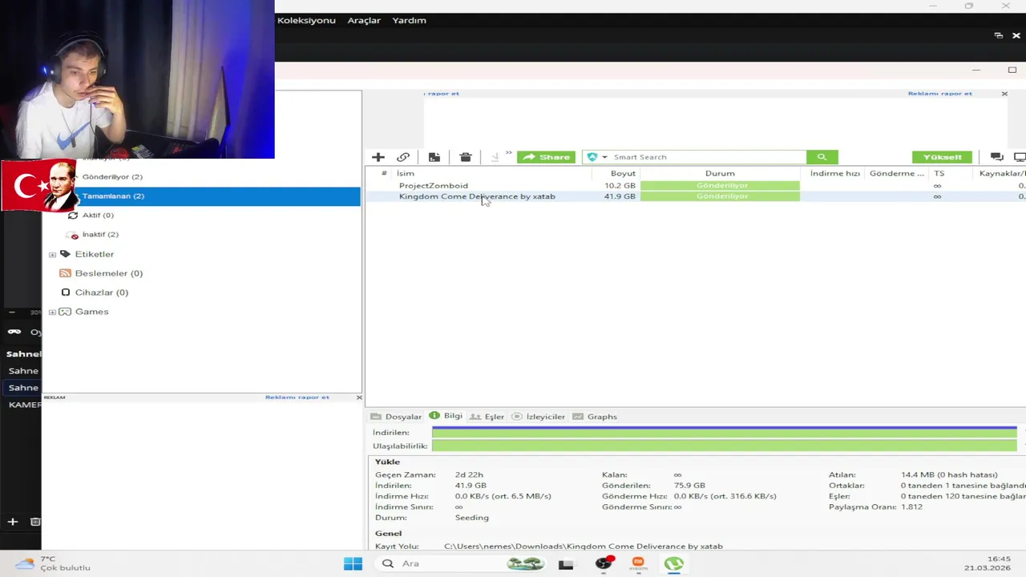Click the uTorrent taskbar icon

[x=673, y=563]
